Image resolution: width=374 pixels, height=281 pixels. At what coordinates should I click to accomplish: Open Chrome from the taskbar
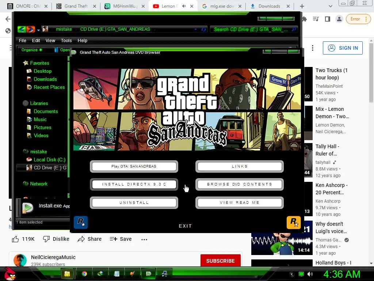point(84,274)
